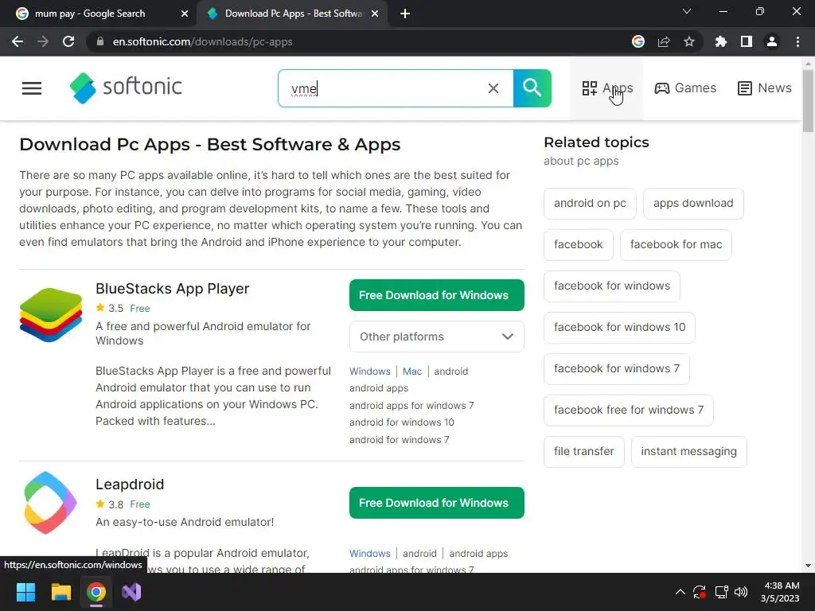Click the android apps for windows 7 tag under BlueStacks
The height and width of the screenshot is (611, 815).
pyautogui.click(x=411, y=405)
